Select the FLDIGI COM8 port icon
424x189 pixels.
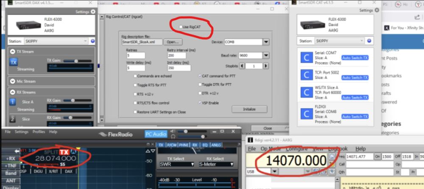pyautogui.click(x=307, y=114)
